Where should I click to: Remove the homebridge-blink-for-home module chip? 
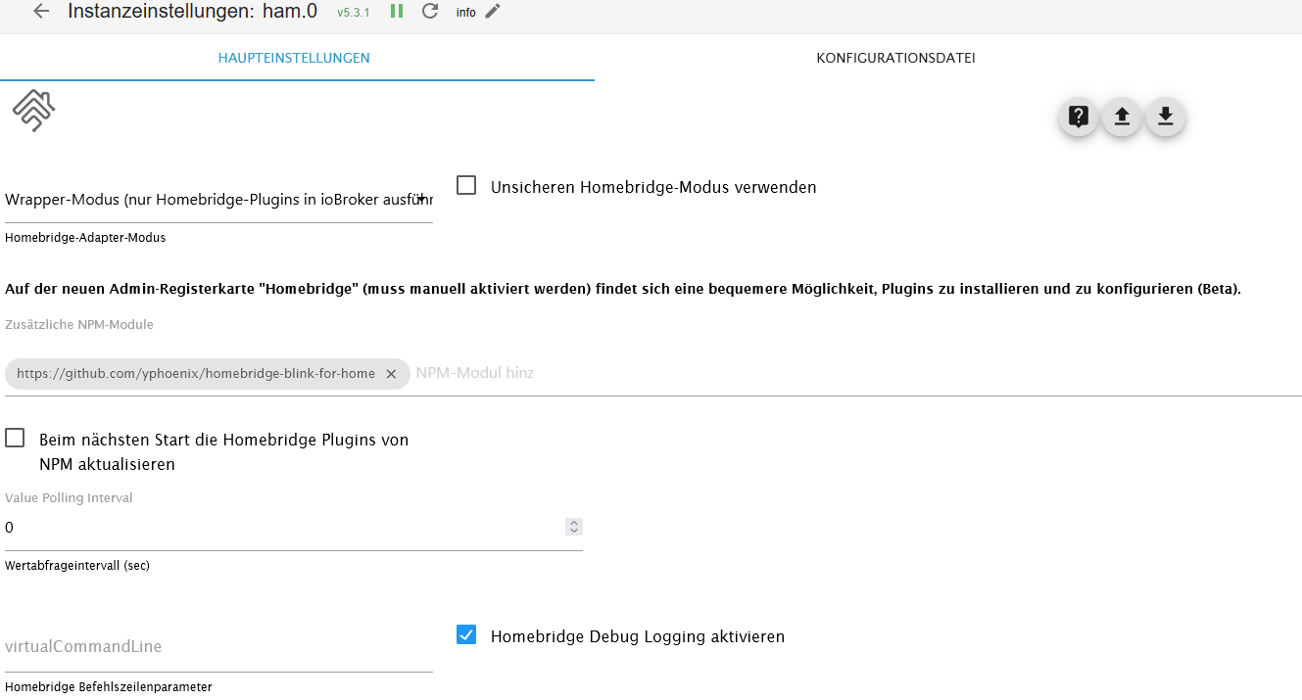(391, 374)
